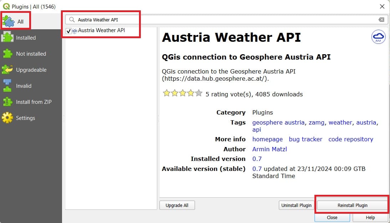Click the Install from ZIP icon
The height and width of the screenshot is (223, 390).
(7, 102)
